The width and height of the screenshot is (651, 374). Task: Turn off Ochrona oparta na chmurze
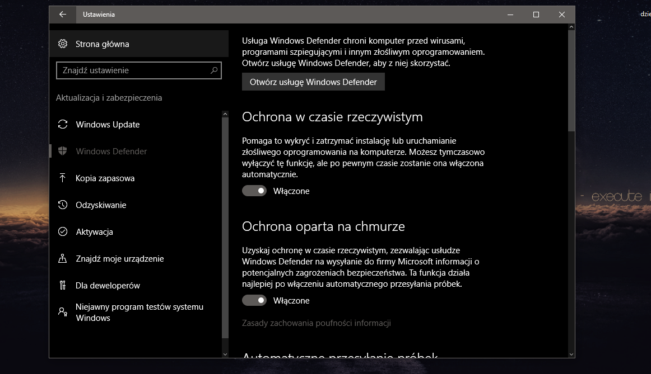coord(254,300)
